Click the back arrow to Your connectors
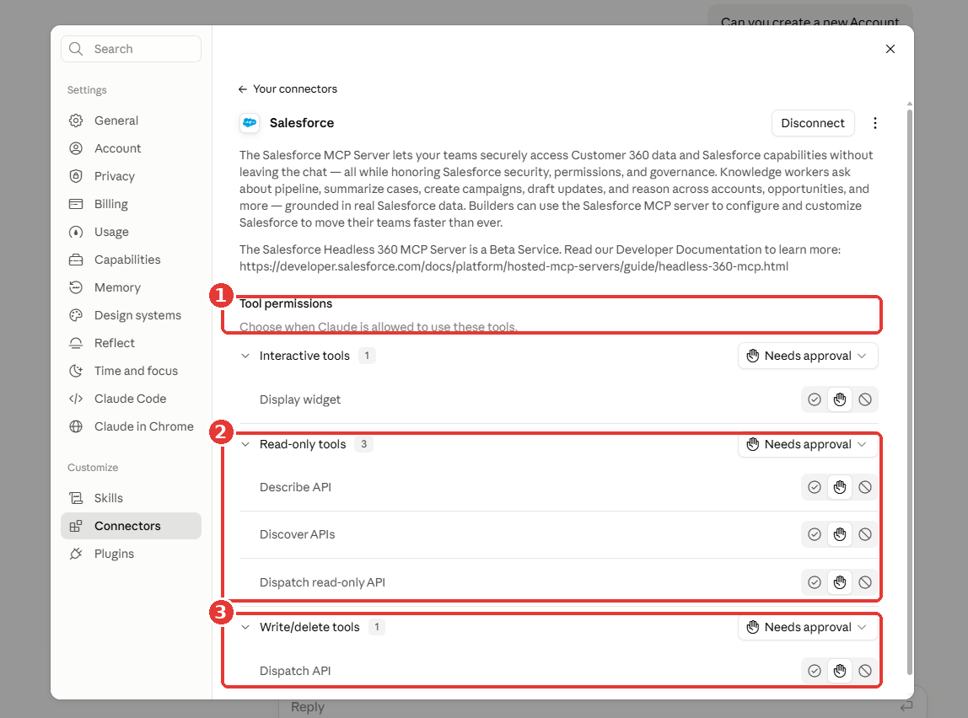The height and width of the screenshot is (718, 968). (x=243, y=88)
